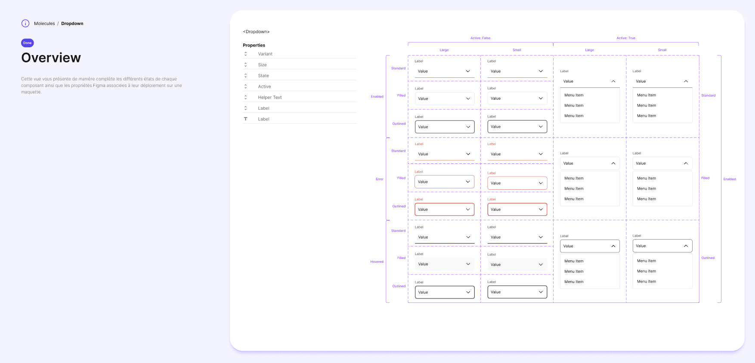Select bottom Menu Item in Active True Outlined Small list

662,281
